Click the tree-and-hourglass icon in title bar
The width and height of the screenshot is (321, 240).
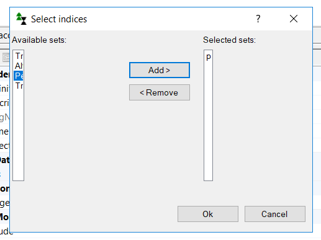(21, 19)
